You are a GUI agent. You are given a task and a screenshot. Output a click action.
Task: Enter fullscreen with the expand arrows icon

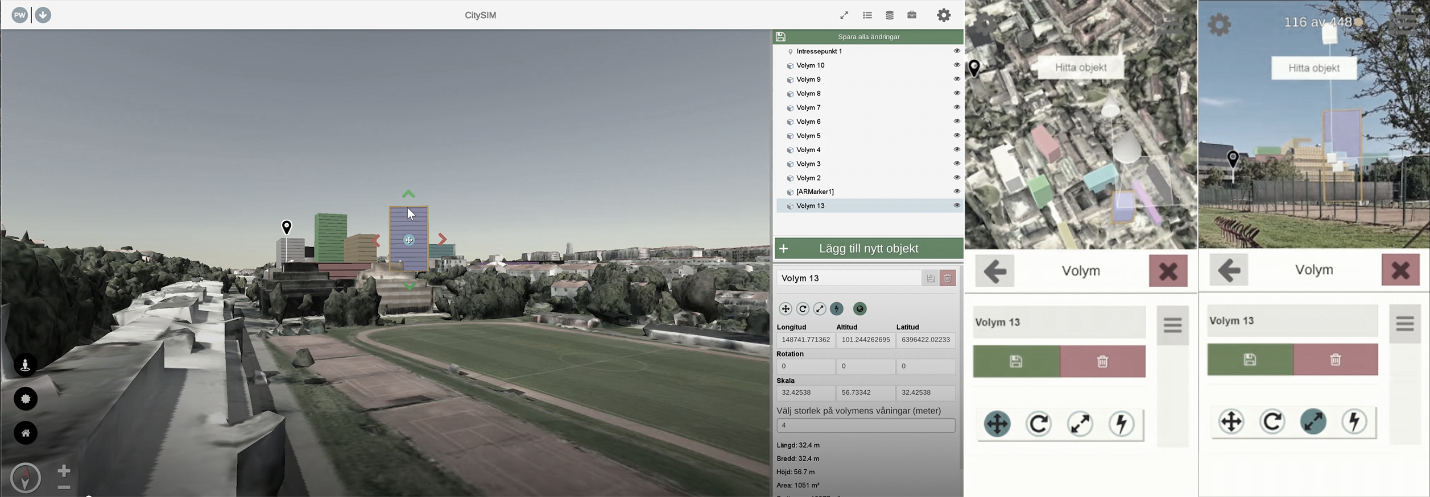click(844, 15)
